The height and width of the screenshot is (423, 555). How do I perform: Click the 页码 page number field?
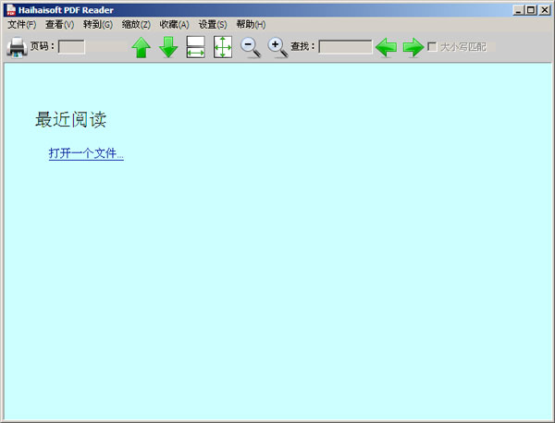[72, 47]
